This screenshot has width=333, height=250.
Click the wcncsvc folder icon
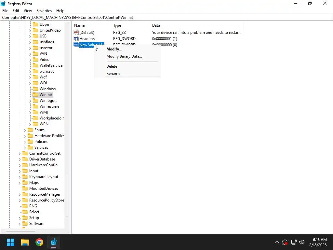click(x=35, y=71)
